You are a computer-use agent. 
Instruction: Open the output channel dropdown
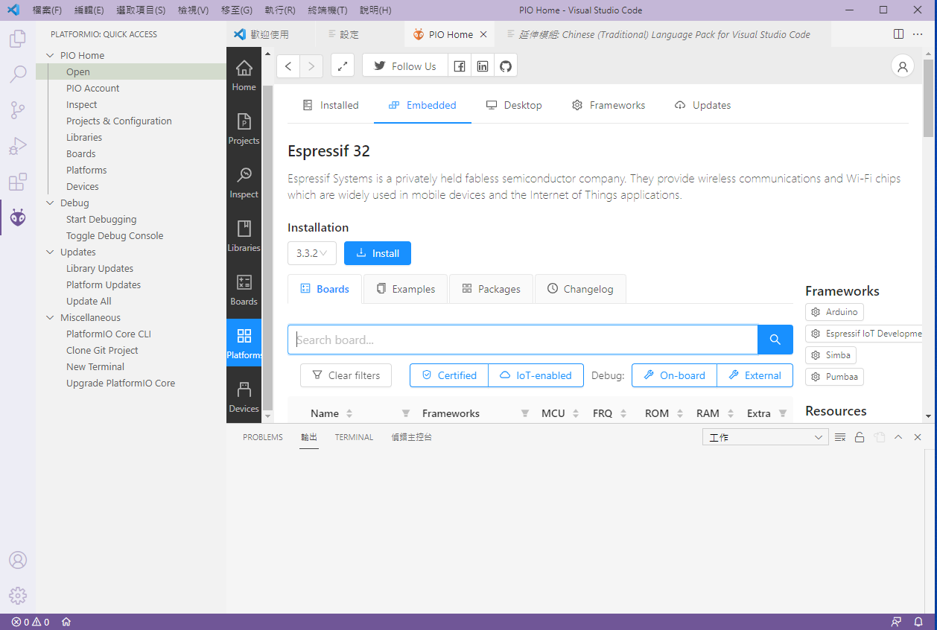(x=765, y=437)
